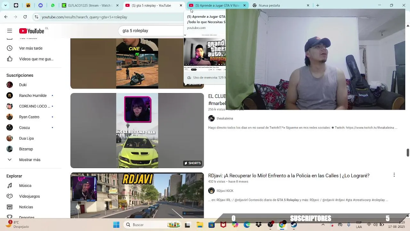410x231 pixels.
Task: Close the ELFLACO1225 Stream tab
Action: (117, 5)
